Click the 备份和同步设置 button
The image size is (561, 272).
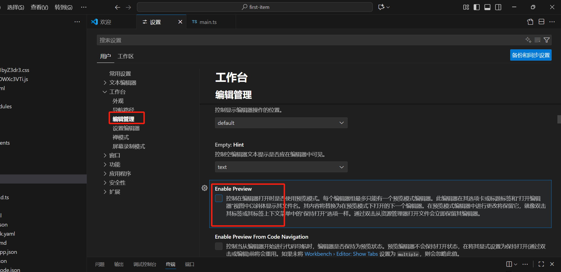coord(530,55)
